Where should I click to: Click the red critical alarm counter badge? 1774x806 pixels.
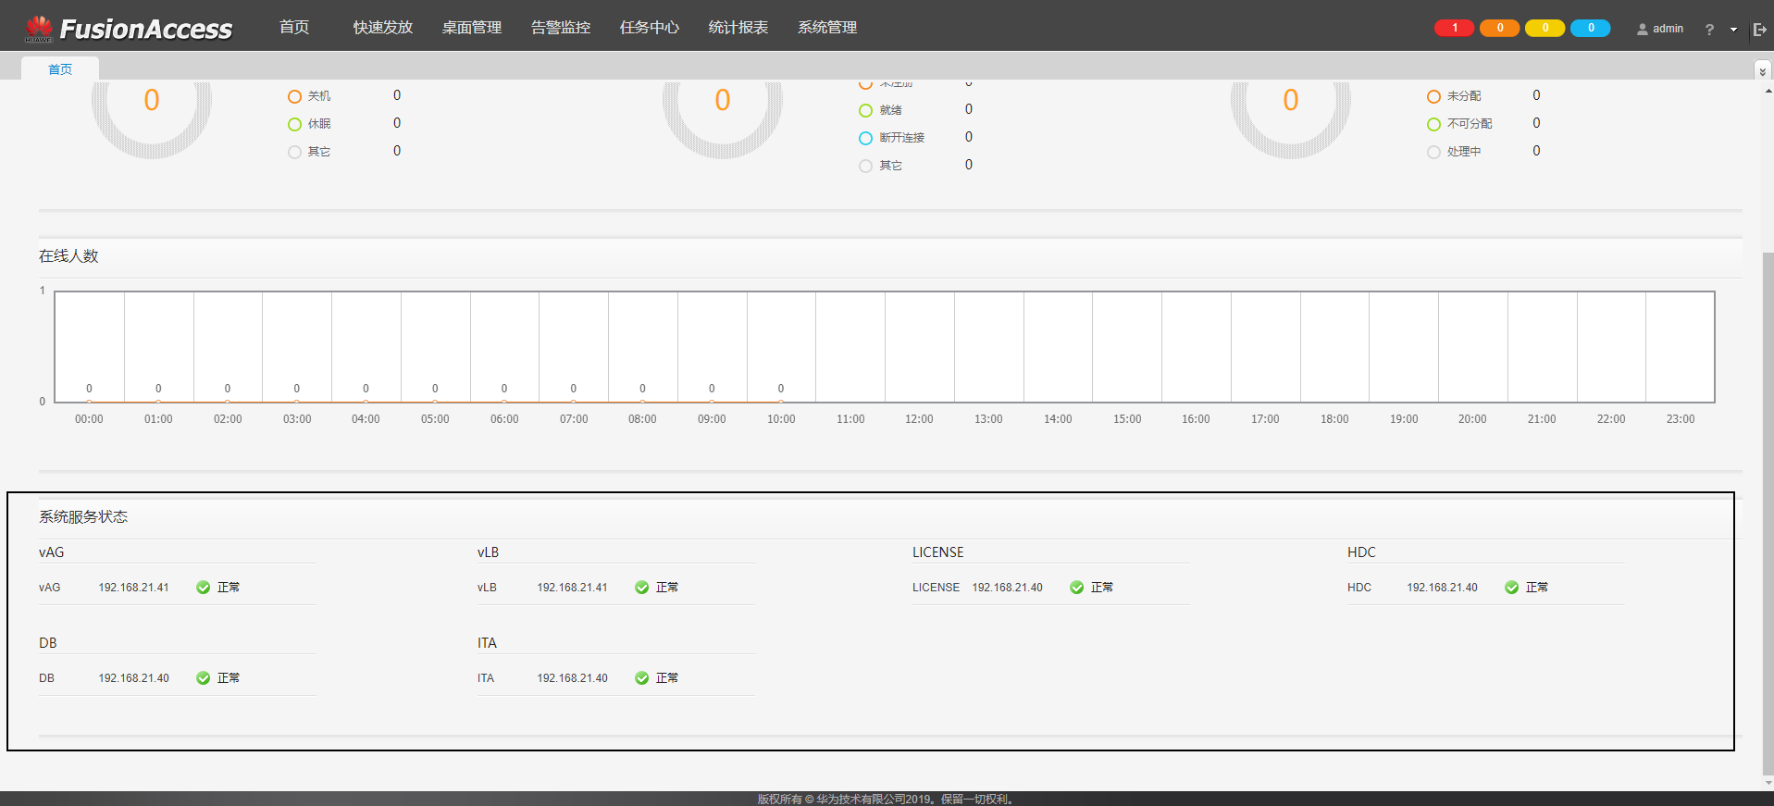[x=1454, y=28]
